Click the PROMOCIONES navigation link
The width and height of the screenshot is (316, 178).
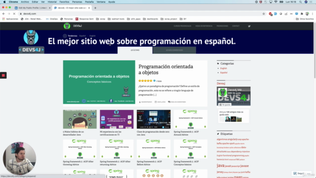(x=222, y=26)
